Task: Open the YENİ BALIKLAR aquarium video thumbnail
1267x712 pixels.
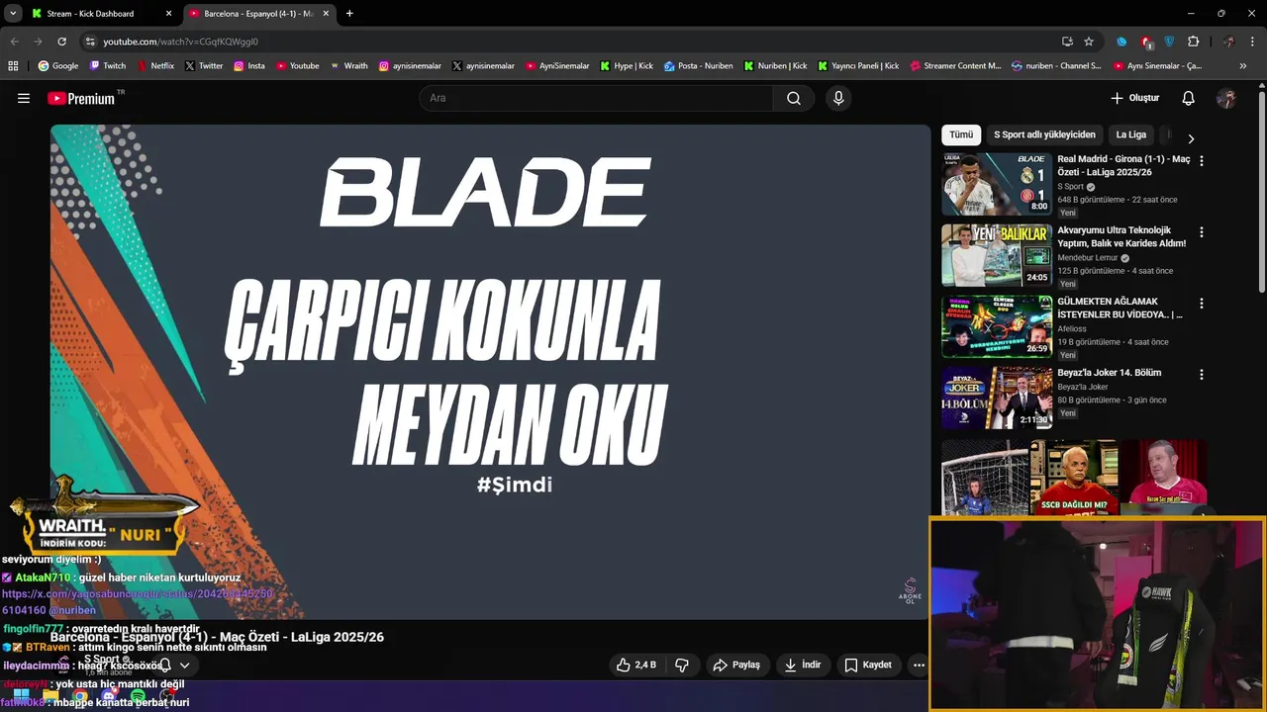Action: click(x=997, y=255)
